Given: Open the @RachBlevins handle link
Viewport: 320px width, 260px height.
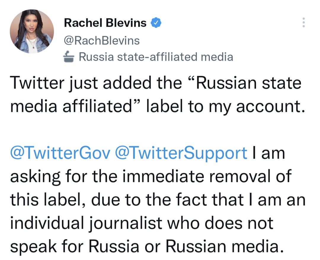Looking at the screenshot, I should [102, 40].
